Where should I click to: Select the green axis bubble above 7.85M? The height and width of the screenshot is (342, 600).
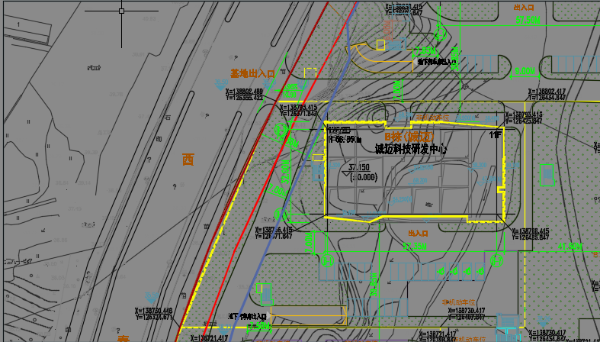coord(441,35)
